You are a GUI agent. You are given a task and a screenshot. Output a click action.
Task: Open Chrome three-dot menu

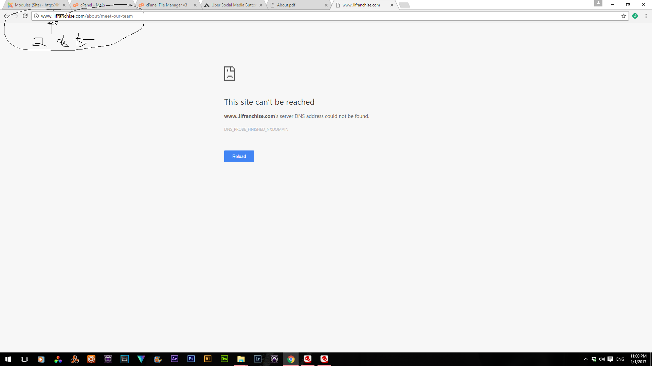(x=646, y=16)
